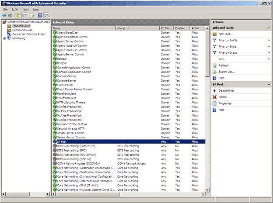Screen dimensions: 273x203
Task: Select Connection Security Rules tree item
Action: pos(28,34)
